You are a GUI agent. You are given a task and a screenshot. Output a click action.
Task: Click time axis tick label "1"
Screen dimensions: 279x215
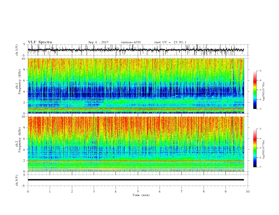coord(50,191)
